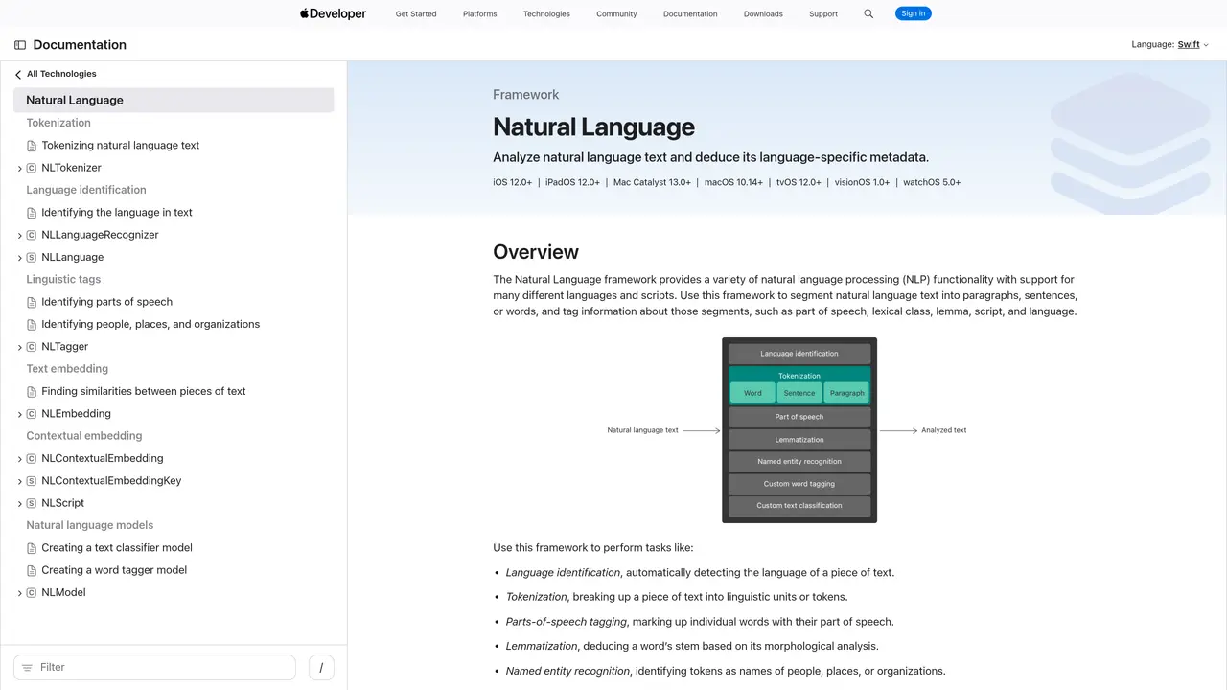The image size is (1227, 690).
Task: Open Identifying the language in text
Action: [117, 213]
